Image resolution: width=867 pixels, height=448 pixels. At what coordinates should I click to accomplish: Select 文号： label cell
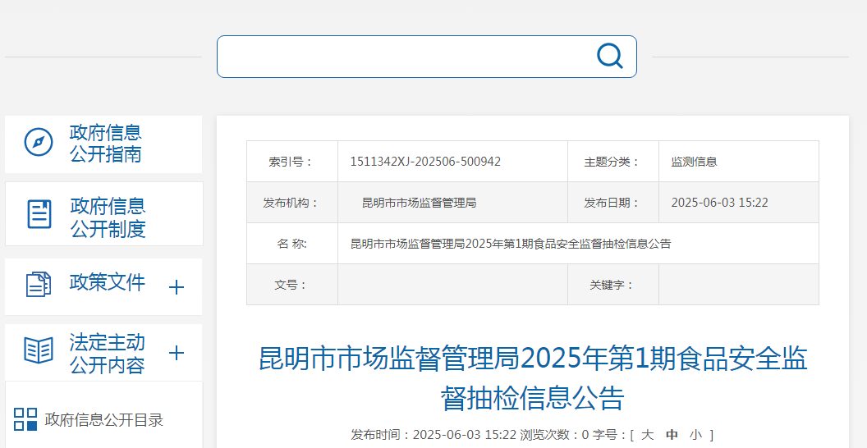click(292, 285)
